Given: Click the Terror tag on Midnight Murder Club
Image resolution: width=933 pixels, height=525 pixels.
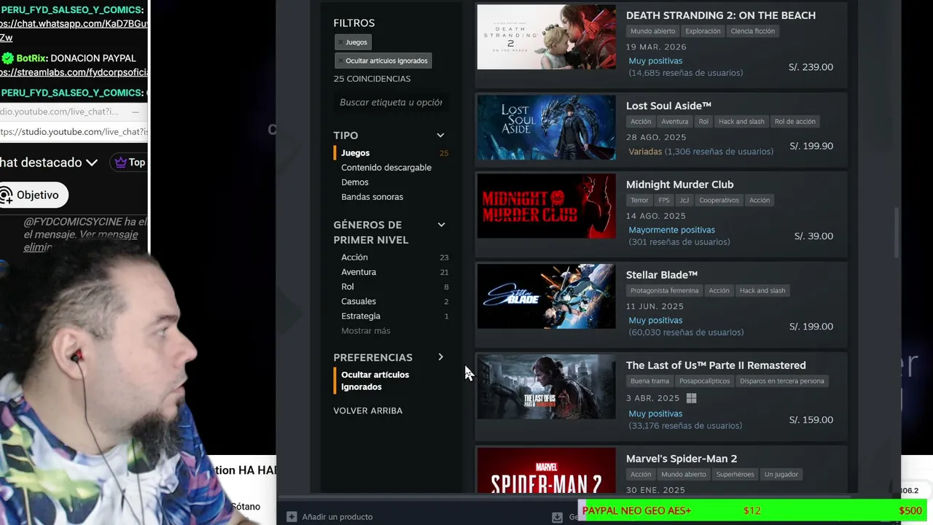Looking at the screenshot, I should [x=639, y=201].
